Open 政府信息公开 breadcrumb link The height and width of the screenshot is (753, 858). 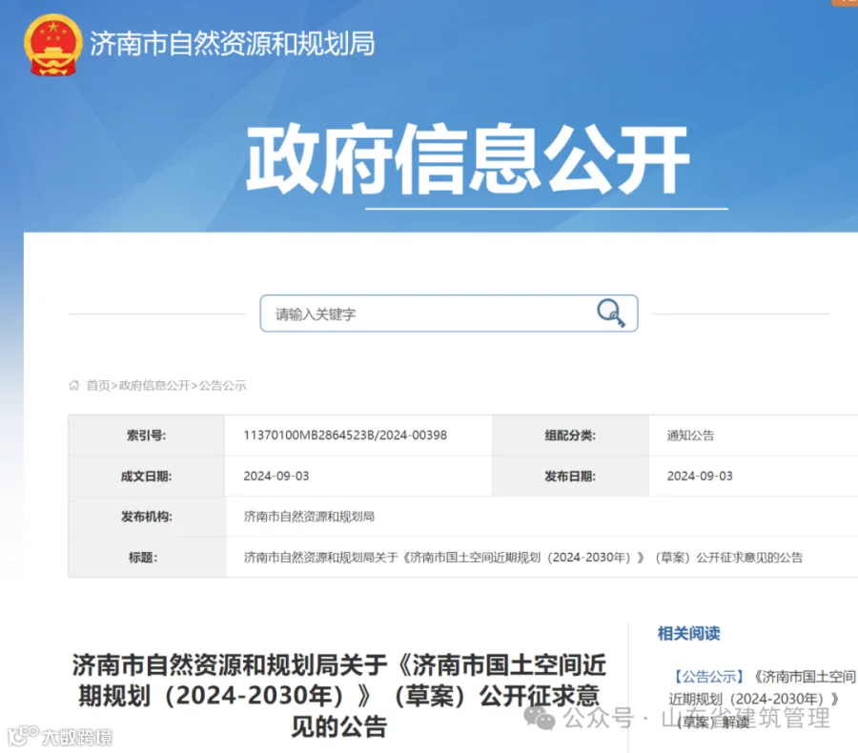154,385
